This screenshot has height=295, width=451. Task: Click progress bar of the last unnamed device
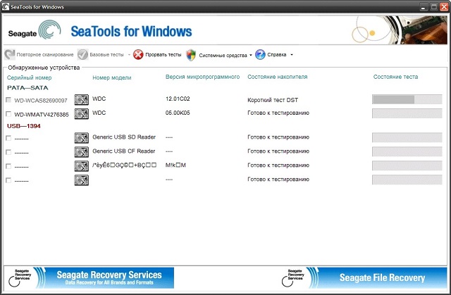point(407,180)
